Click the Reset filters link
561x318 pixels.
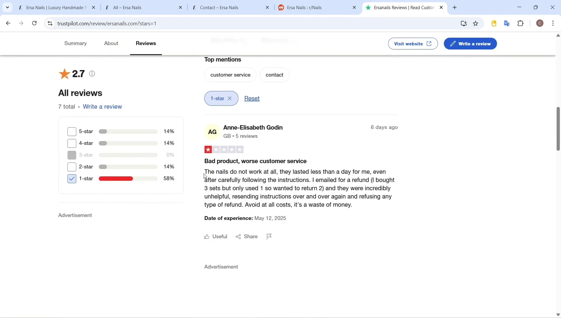[252, 99]
